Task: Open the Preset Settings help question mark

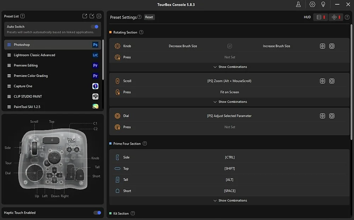Action: point(139,17)
